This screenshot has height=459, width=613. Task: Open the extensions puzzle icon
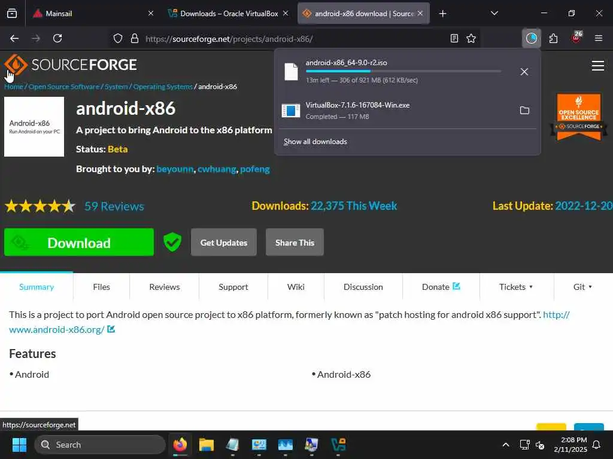553,38
